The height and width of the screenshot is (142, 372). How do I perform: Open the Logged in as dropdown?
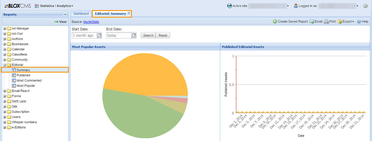pos(357,6)
